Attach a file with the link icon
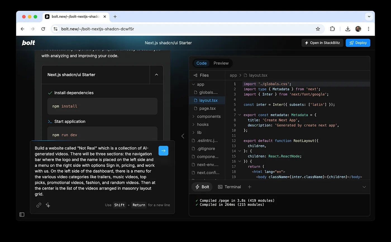 tap(39, 205)
